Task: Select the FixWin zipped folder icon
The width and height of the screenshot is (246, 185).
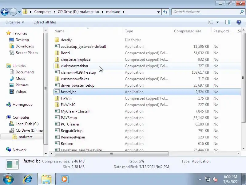Action: tap(57, 98)
